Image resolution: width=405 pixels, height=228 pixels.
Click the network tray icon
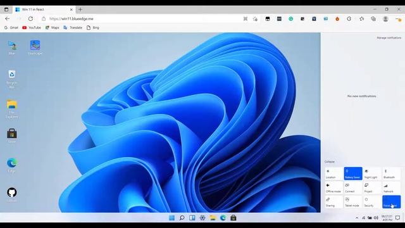363,218
